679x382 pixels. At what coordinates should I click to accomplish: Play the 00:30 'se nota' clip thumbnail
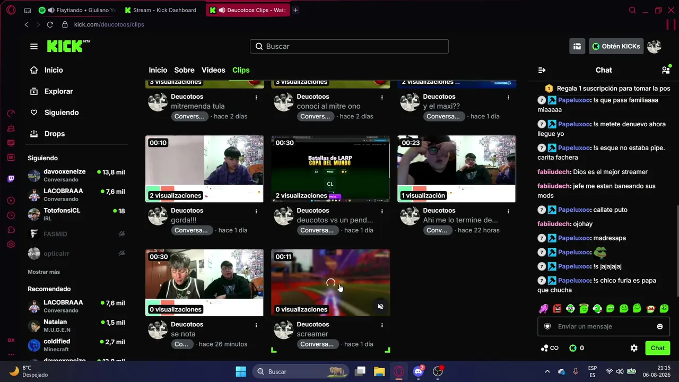[205, 283]
